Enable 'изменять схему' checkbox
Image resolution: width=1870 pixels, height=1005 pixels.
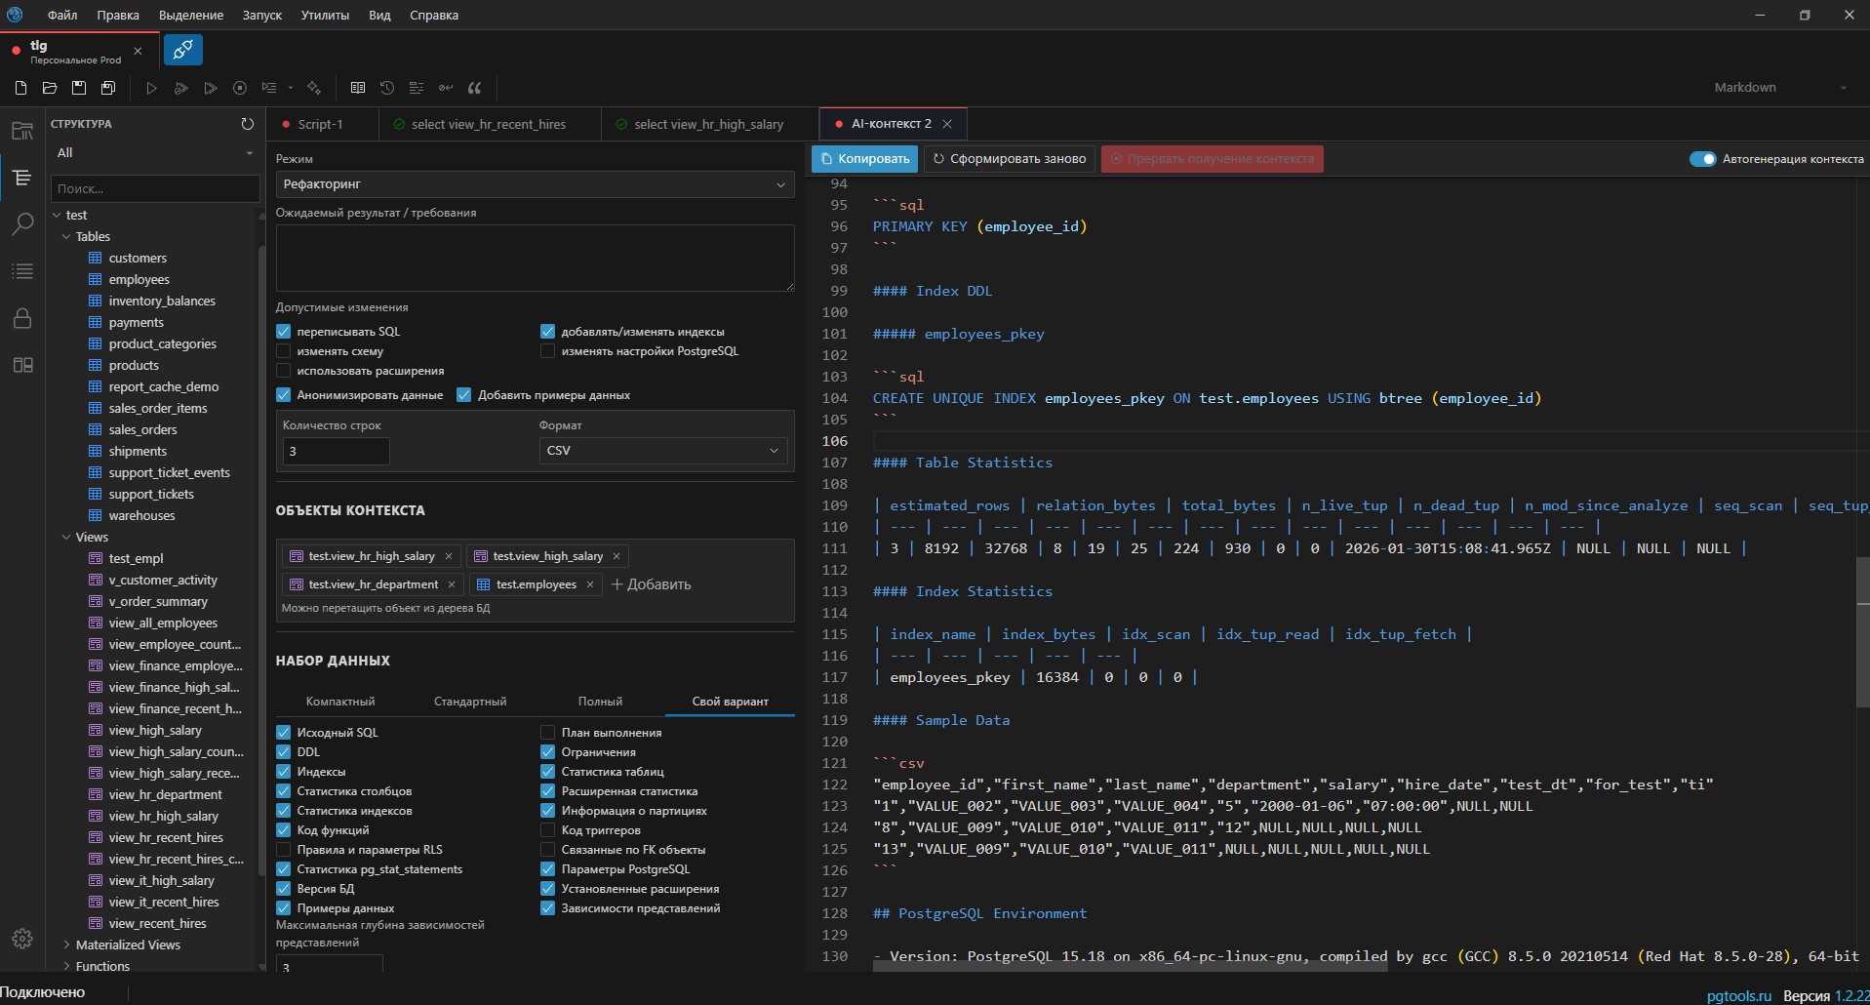(284, 351)
